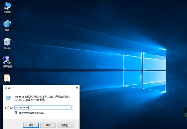The width and height of the screenshot is (187, 129).
Task: Expand the 打开 combo box dropdown arrow
Action: pos(71,107)
